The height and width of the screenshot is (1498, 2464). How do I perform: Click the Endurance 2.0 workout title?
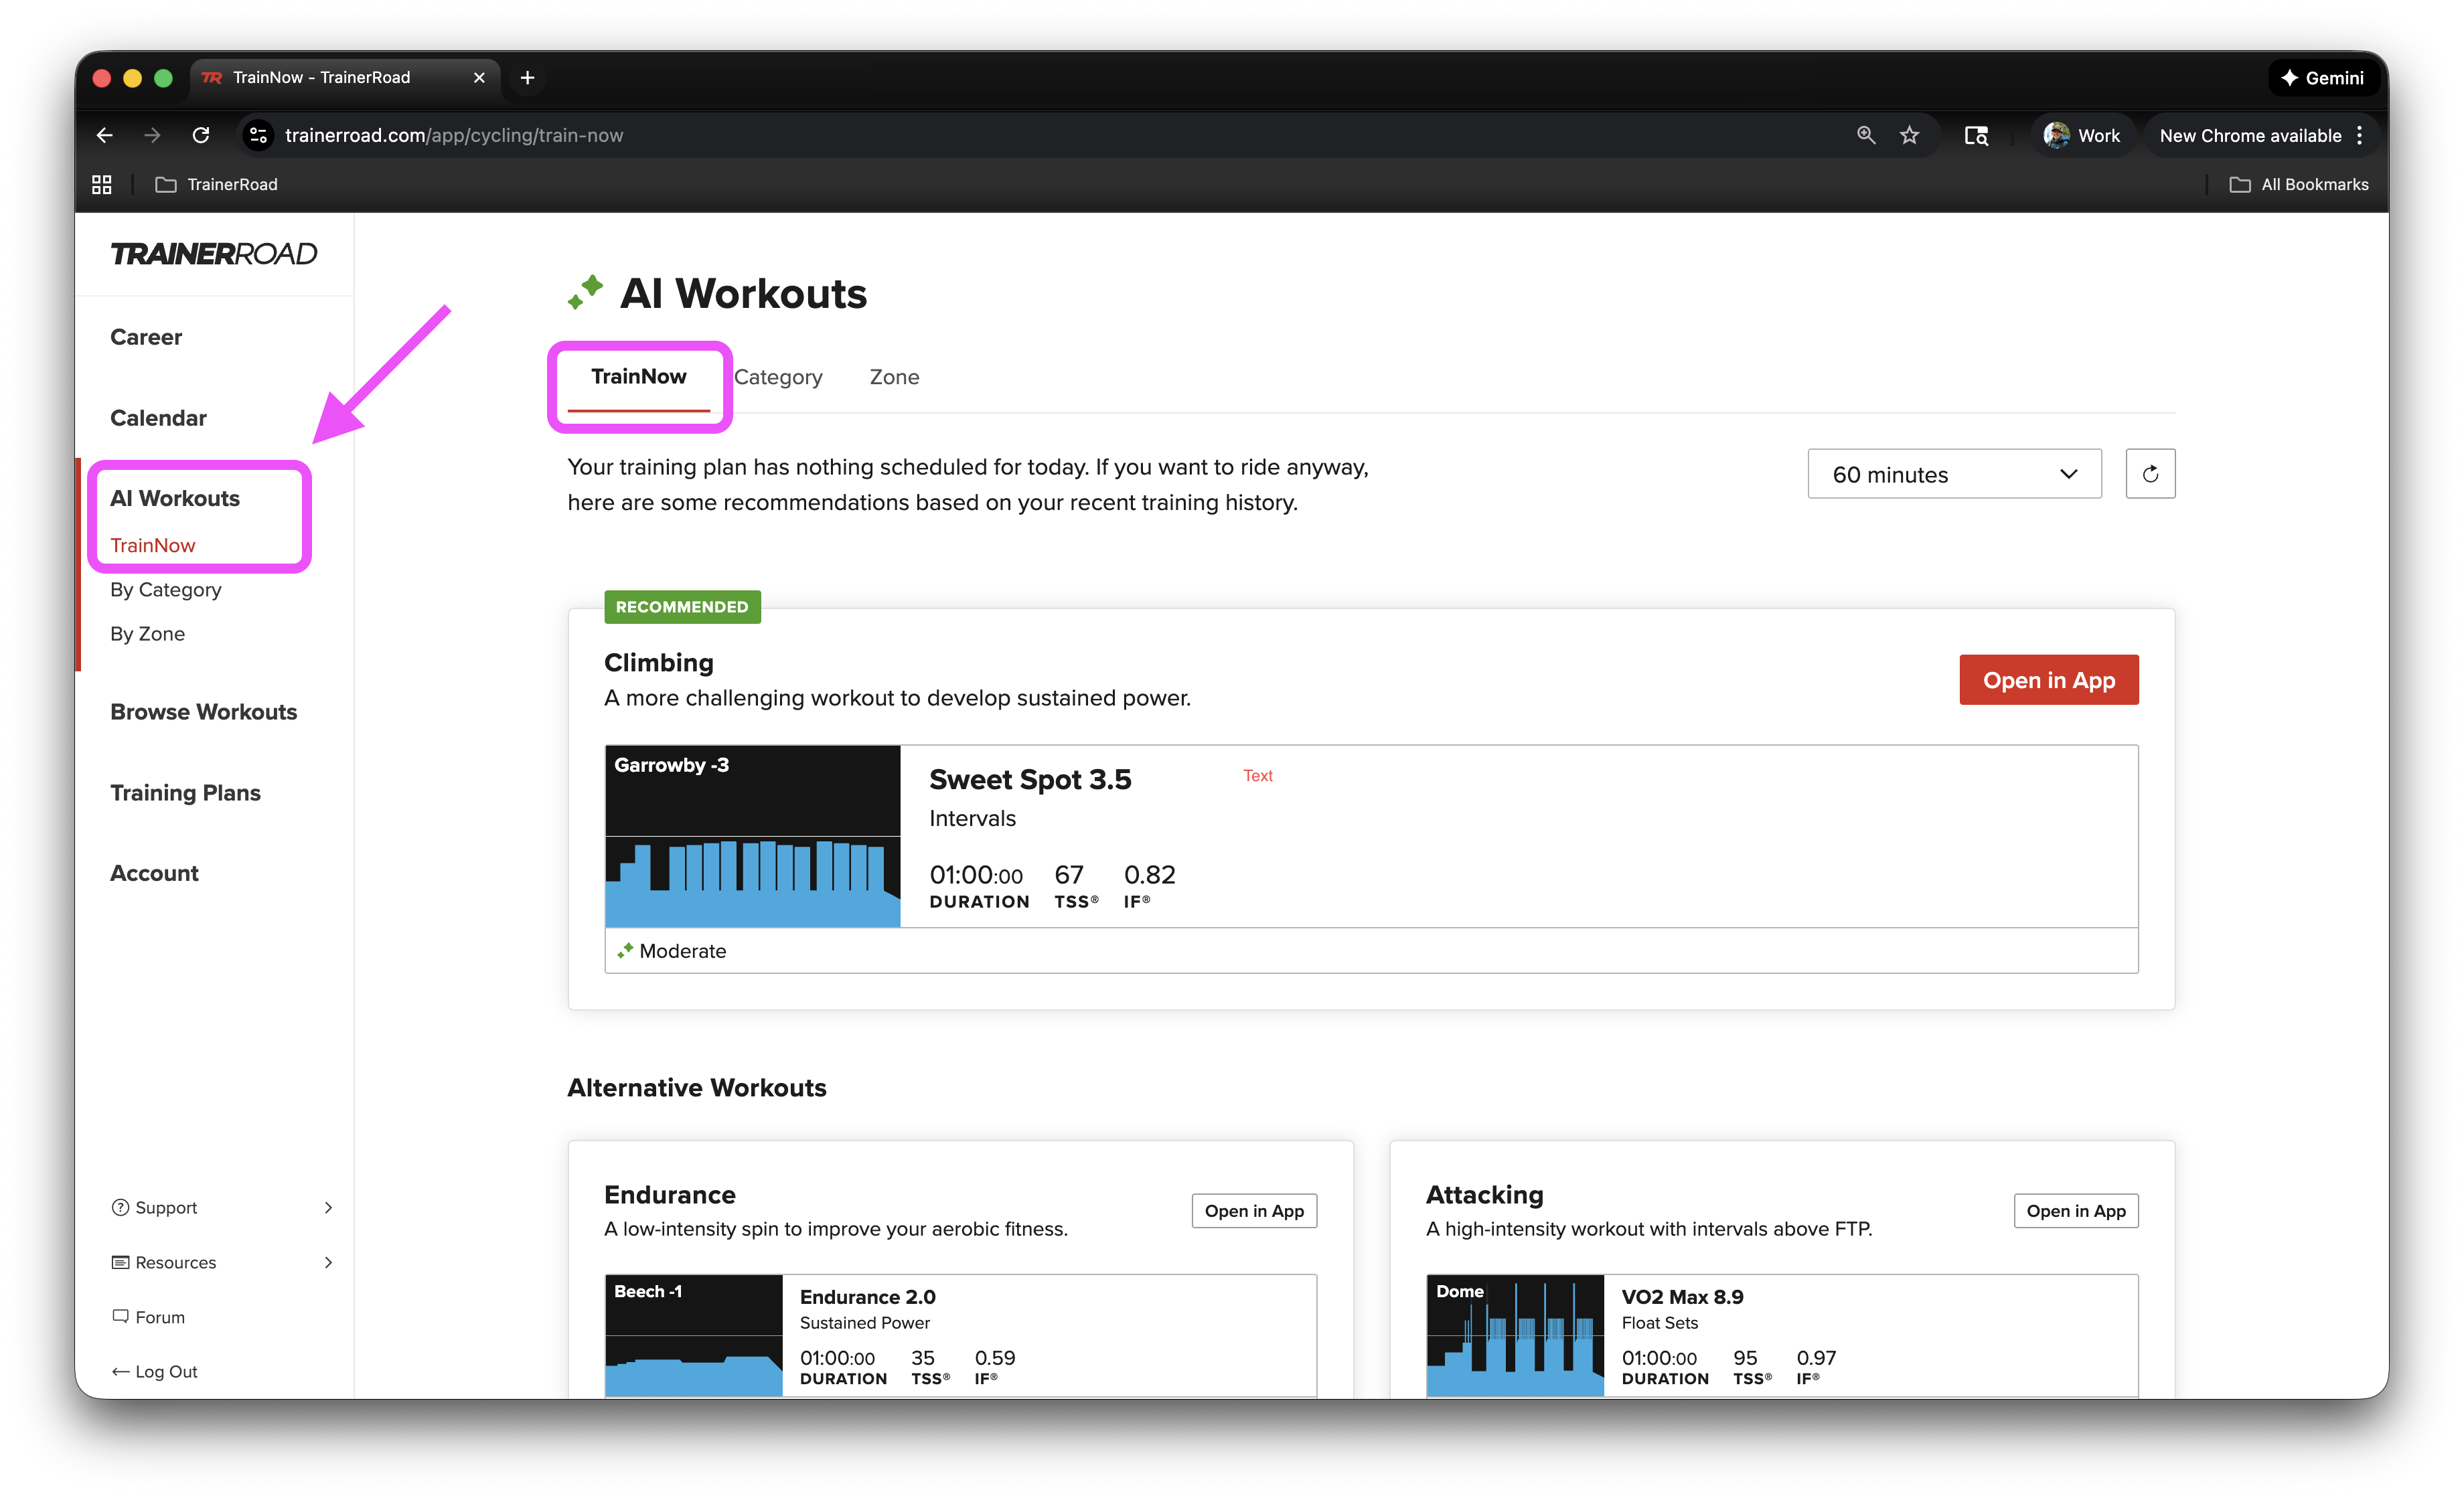pyautogui.click(x=867, y=1296)
